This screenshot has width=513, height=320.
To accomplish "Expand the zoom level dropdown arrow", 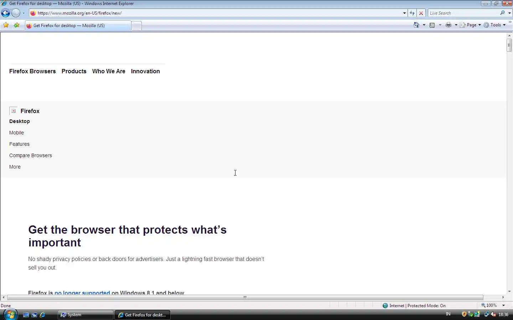I will pyautogui.click(x=503, y=305).
